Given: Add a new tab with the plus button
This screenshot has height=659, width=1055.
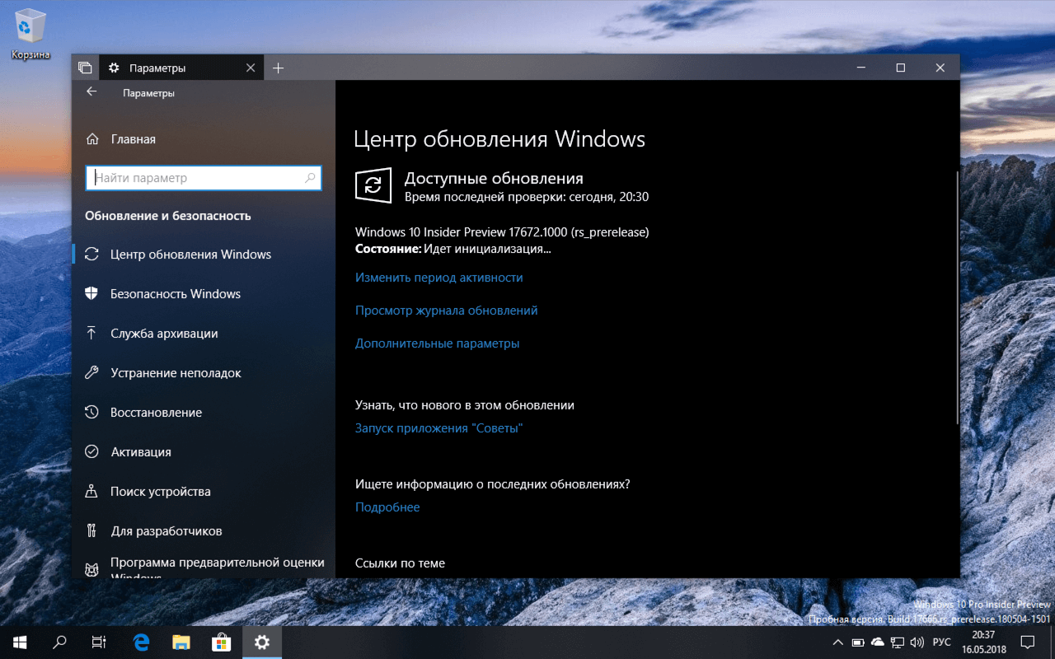Looking at the screenshot, I should click(278, 68).
